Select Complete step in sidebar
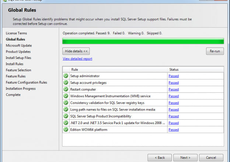The height and width of the screenshot is (162, 230). point(13,95)
